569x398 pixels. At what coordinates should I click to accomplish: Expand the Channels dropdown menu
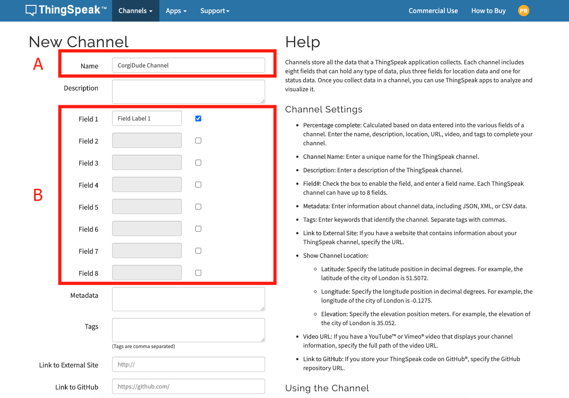tap(135, 11)
